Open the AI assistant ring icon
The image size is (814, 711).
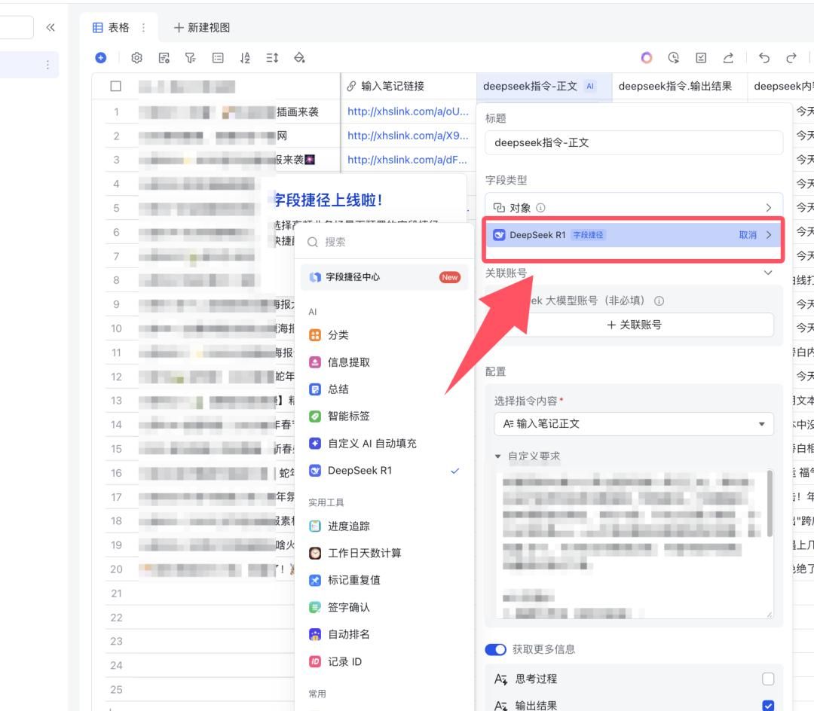tap(647, 57)
